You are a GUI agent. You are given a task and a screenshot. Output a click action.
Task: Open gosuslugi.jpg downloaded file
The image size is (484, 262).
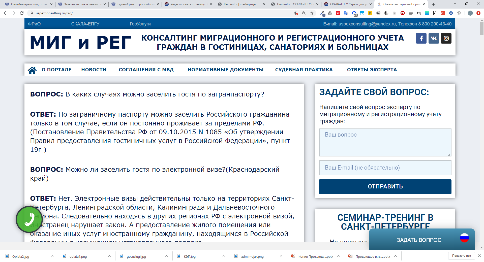click(136, 256)
